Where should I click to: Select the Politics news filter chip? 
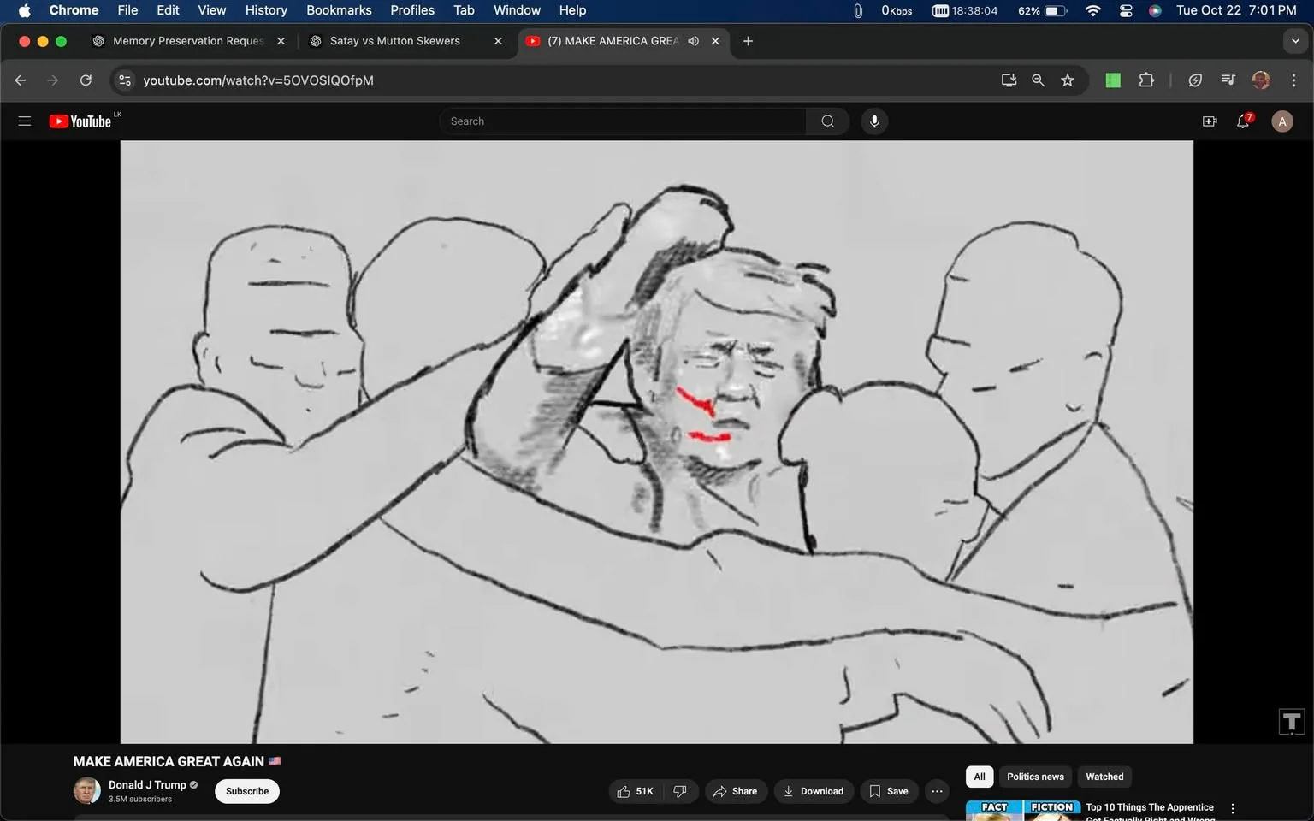tap(1035, 777)
